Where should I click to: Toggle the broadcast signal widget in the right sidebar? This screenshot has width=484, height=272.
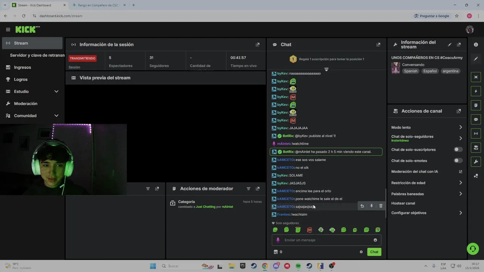coord(476,133)
